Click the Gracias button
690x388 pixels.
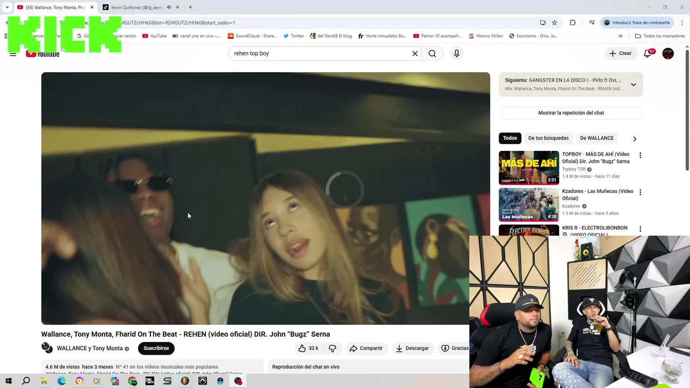[454, 348]
